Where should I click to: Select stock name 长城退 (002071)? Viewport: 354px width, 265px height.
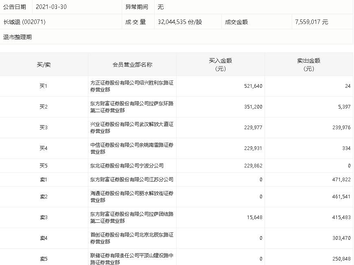(24, 22)
